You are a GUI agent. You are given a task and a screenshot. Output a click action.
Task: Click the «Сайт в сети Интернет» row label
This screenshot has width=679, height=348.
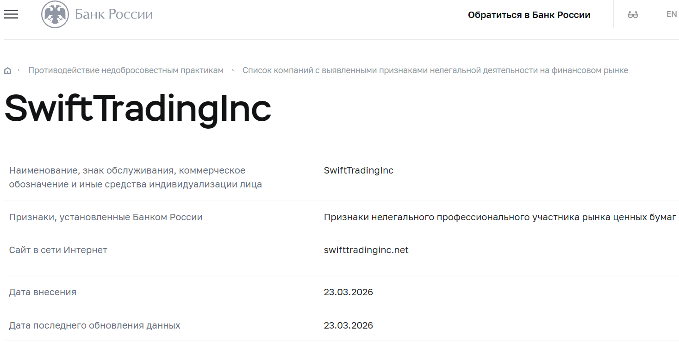point(57,250)
